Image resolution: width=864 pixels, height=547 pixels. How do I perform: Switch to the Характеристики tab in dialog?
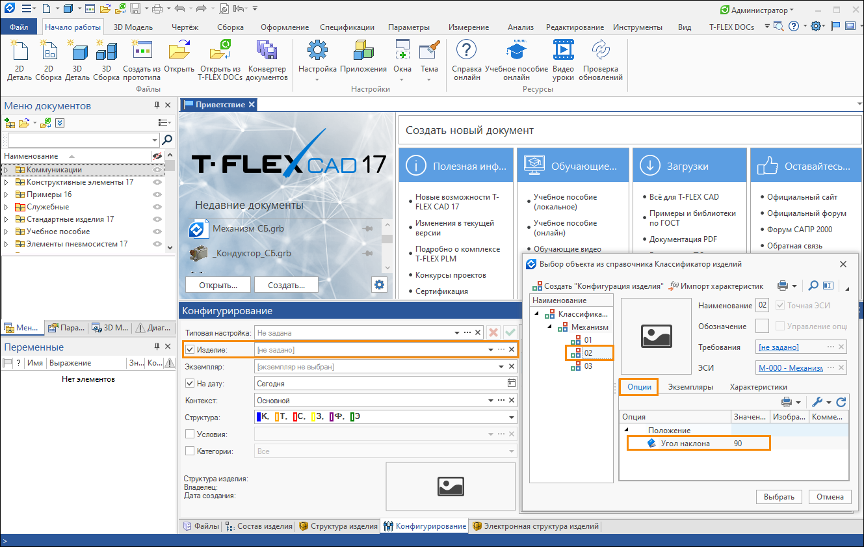click(759, 387)
